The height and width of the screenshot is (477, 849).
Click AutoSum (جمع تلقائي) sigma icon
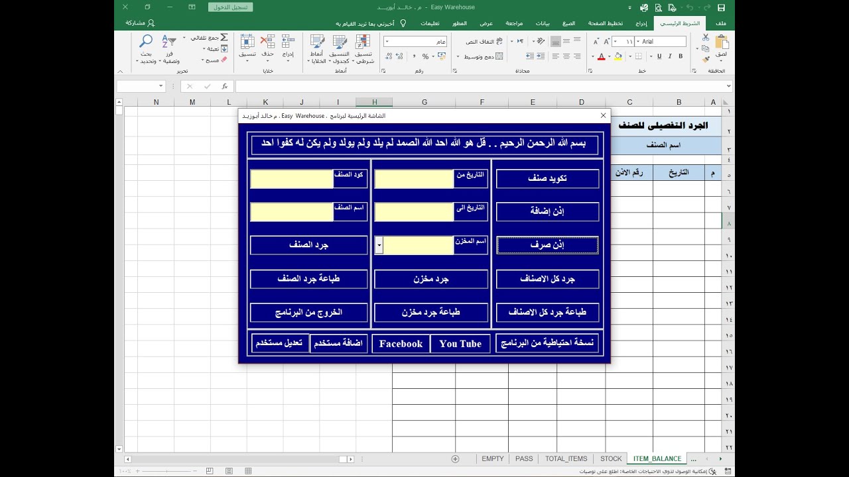pos(224,38)
